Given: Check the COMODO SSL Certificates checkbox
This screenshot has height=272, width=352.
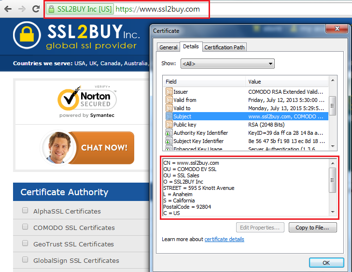Looking at the screenshot, I should tap(25, 227).
